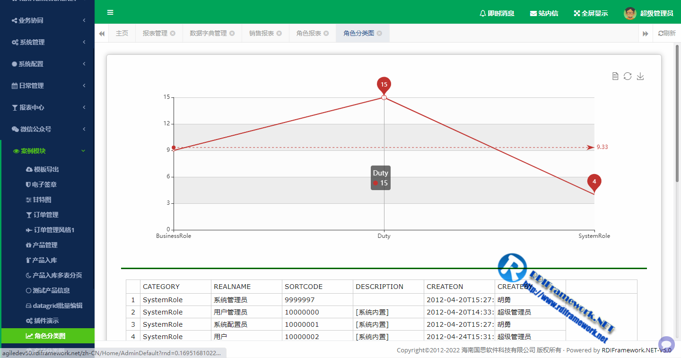Click the 10000002 sort code cell
This screenshot has height=358, width=681.
click(x=317, y=337)
